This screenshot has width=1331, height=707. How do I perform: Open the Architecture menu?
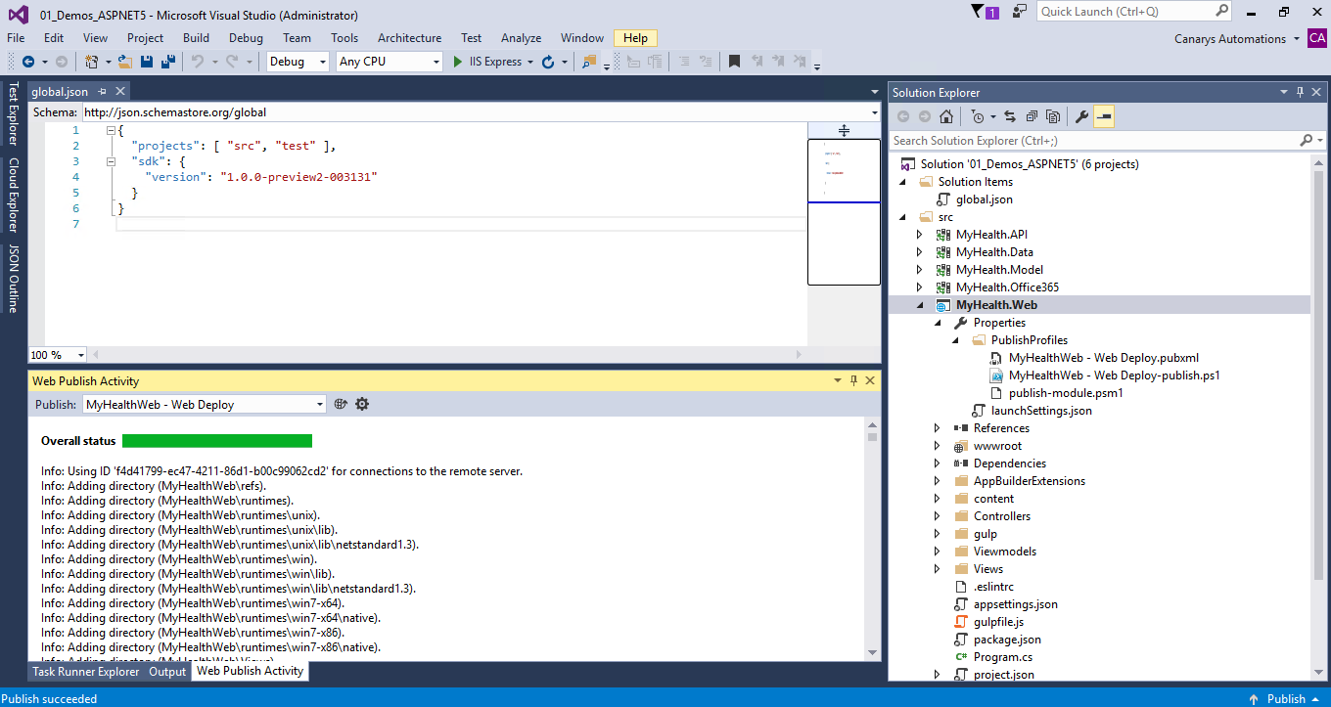click(x=409, y=38)
